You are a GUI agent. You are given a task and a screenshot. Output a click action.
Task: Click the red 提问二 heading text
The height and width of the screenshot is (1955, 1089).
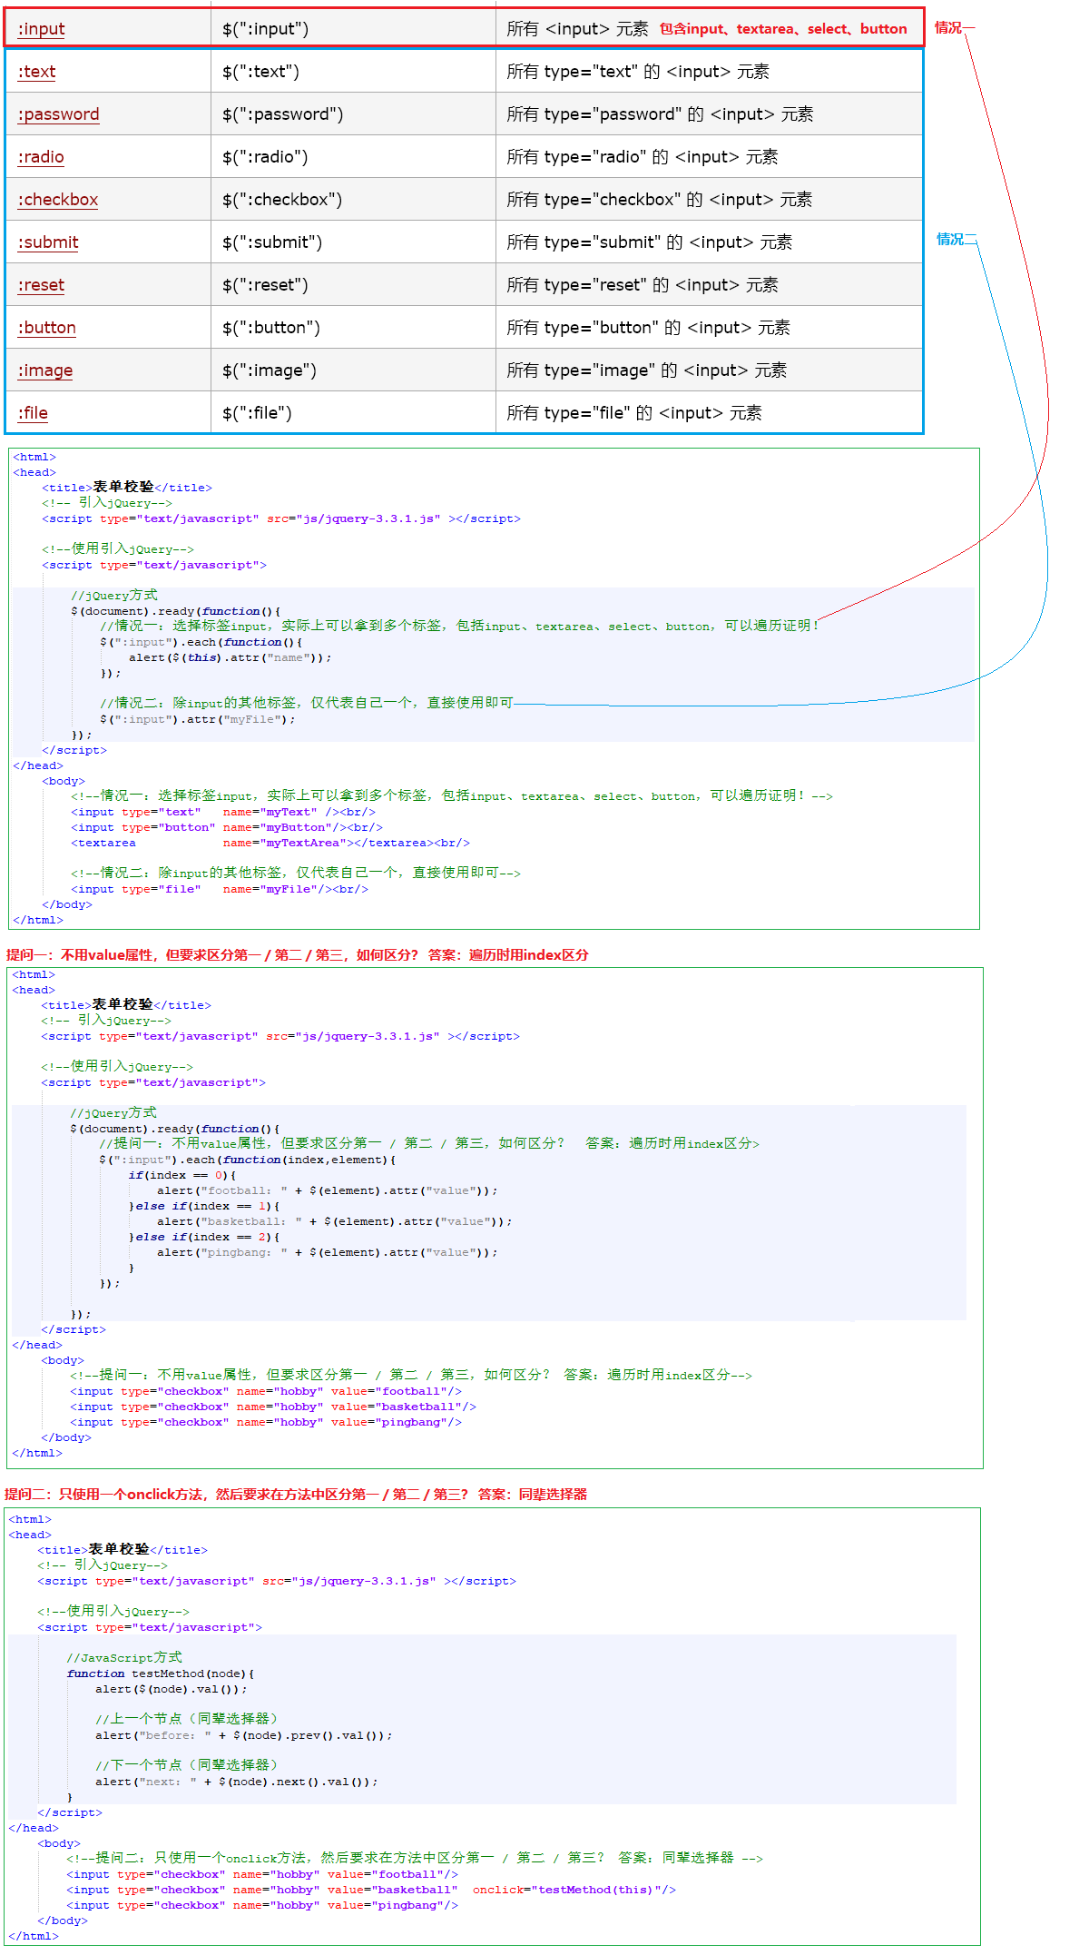[x=295, y=1494]
